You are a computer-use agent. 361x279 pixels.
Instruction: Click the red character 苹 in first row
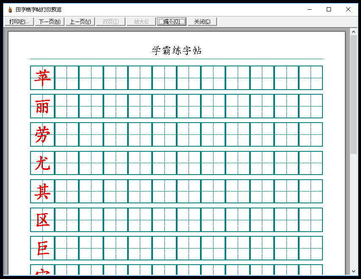click(x=43, y=78)
